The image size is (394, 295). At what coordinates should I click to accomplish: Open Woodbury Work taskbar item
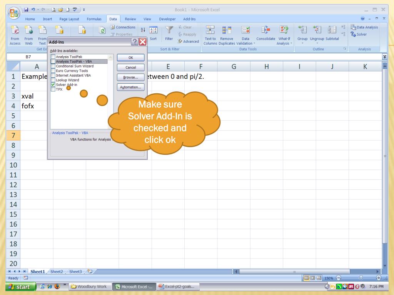(x=89, y=287)
